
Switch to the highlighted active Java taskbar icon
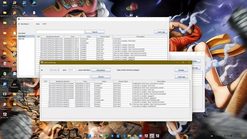[x=152, y=136]
